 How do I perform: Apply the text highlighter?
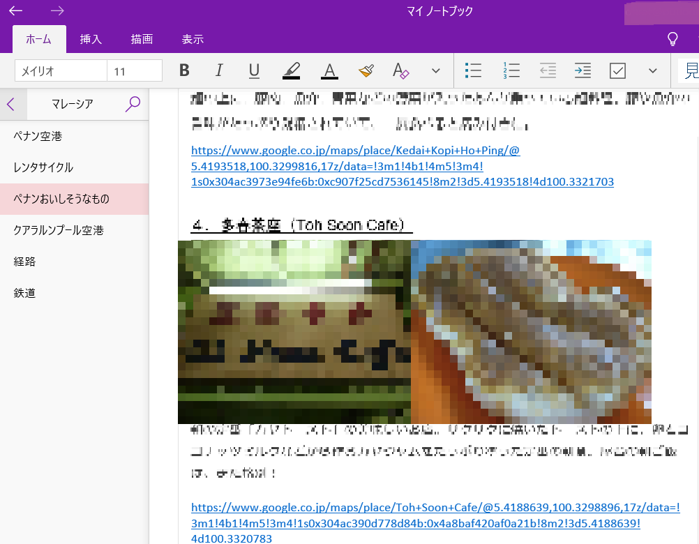click(x=292, y=70)
